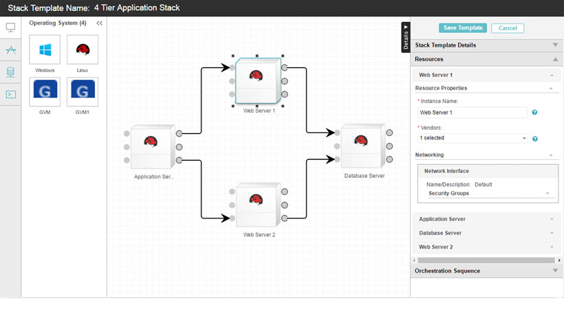Click Web Server 2 middle output port
This screenshot has width=564, height=320.
click(285, 205)
